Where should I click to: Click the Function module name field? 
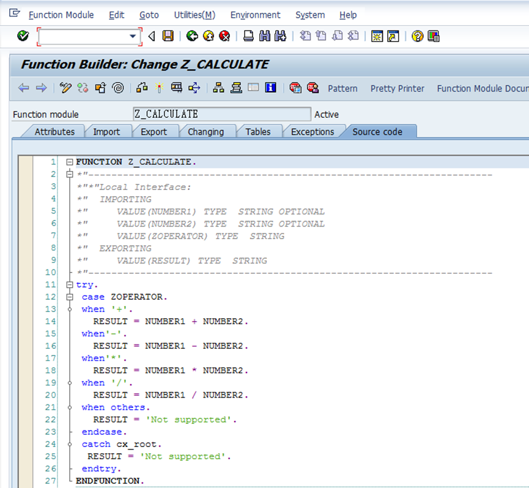point(221,114)
